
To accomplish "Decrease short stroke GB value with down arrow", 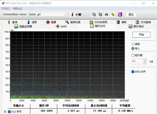I will point(145,63).
